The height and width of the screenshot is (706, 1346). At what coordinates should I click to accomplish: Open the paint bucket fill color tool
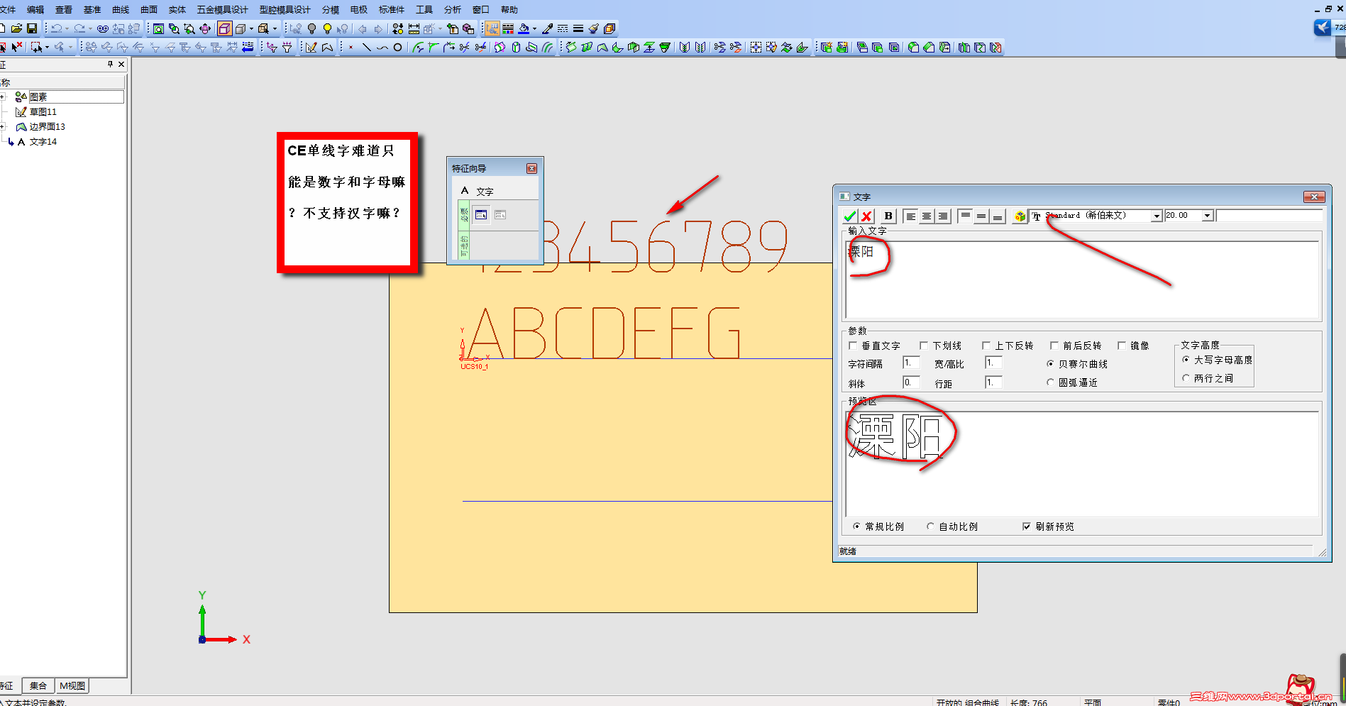pos(524,28)
